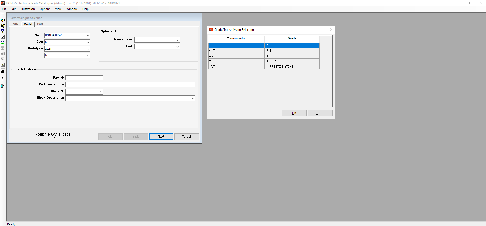The image size is (486, 226).
Task: Click the Part Description input field
Action: (x=130, y=85)
